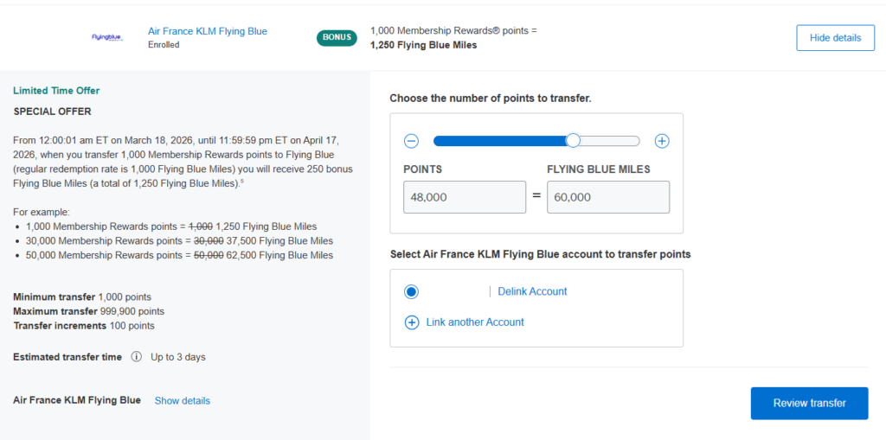Click the first example line for 1,000 points
This screenshot has width=886, height=440.
click(x=171, y=226)
